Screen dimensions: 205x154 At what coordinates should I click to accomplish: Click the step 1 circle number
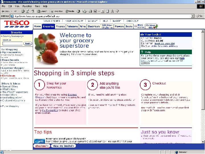point(39,85)
